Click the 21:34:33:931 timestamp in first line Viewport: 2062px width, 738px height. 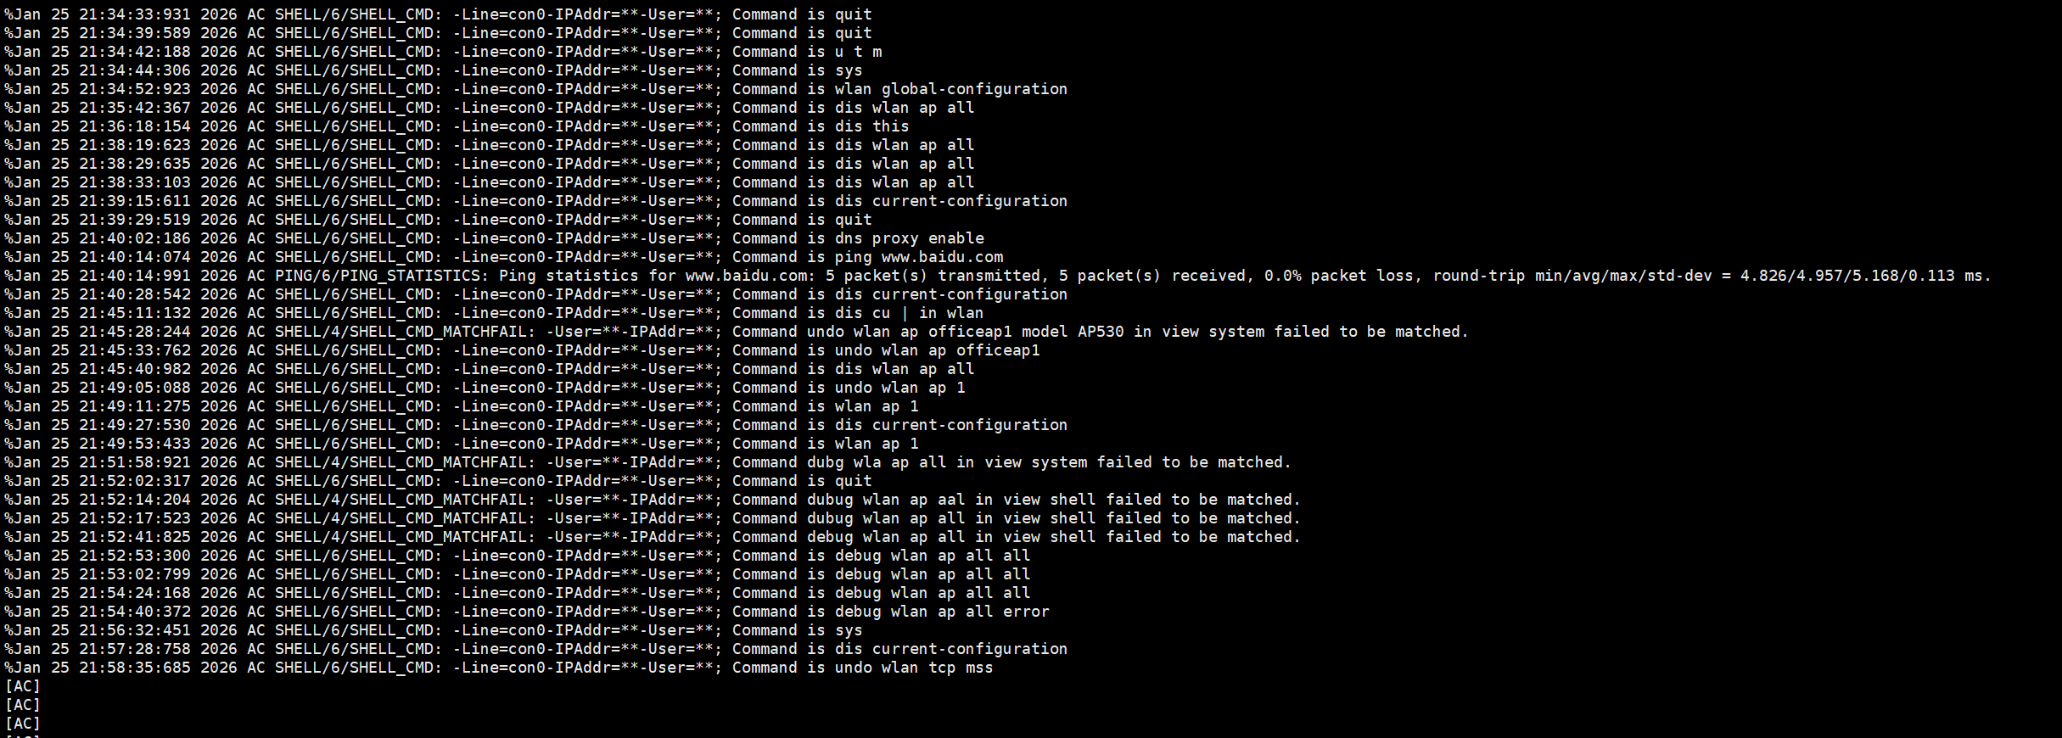[x=134, y=14]
